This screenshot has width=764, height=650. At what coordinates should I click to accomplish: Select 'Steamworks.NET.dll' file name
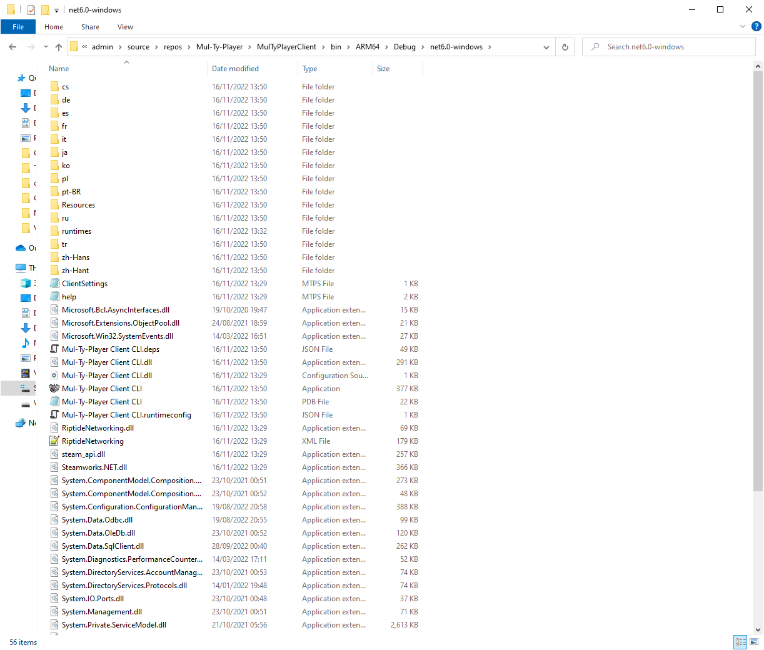pyautogui.click(x=94, y=467)
